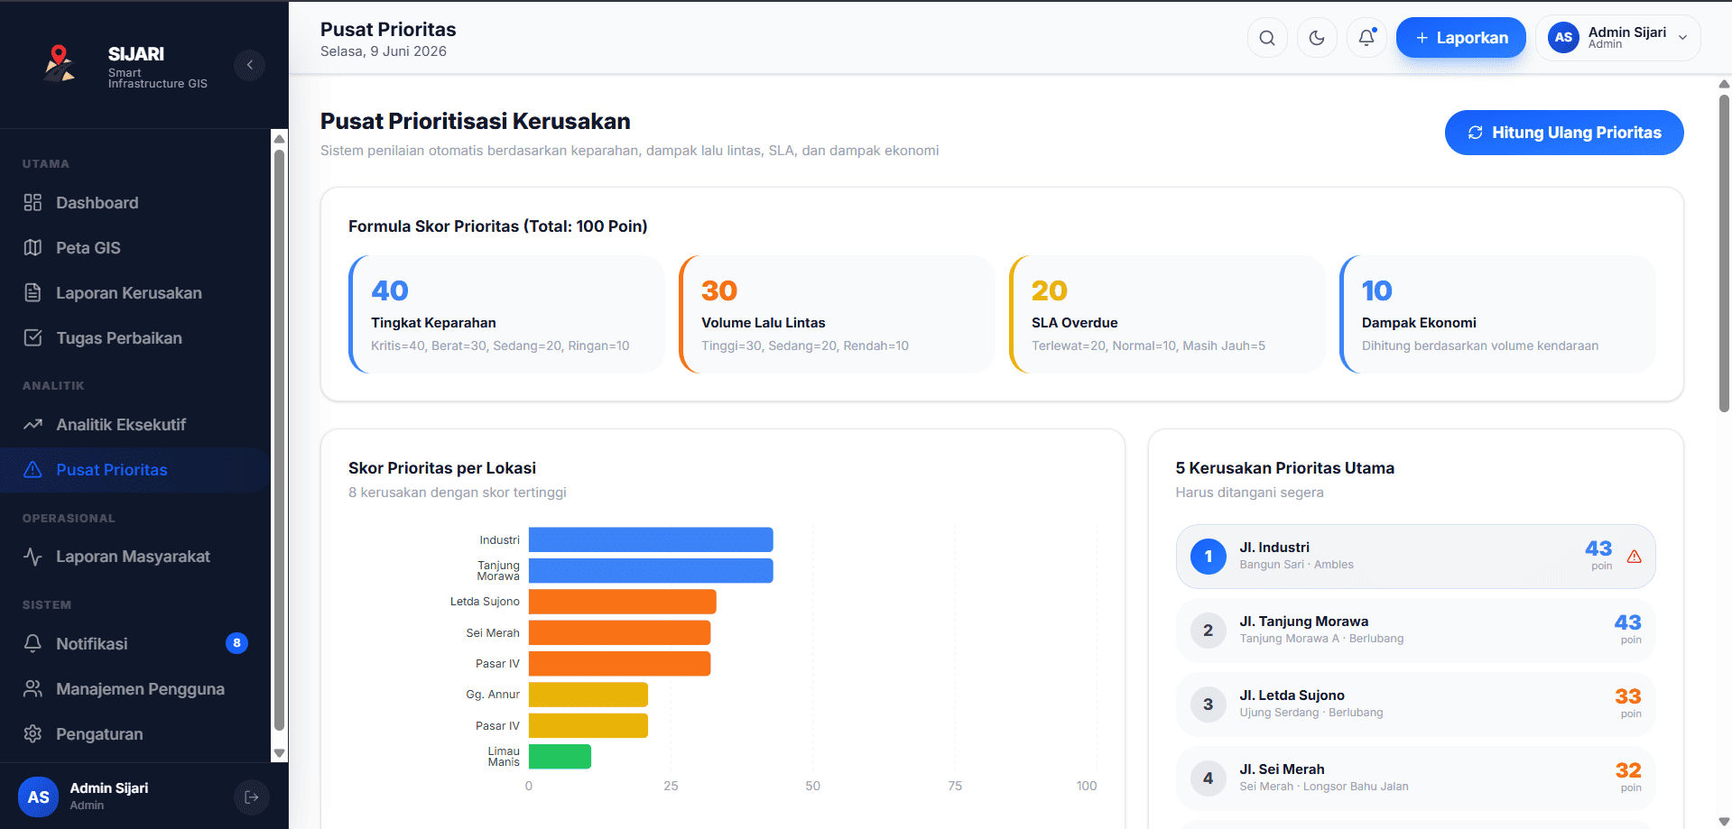Click the logout icon beside Admin Sijari
This screenshot has height=829, width=1732.
click(x=252, y=797)
